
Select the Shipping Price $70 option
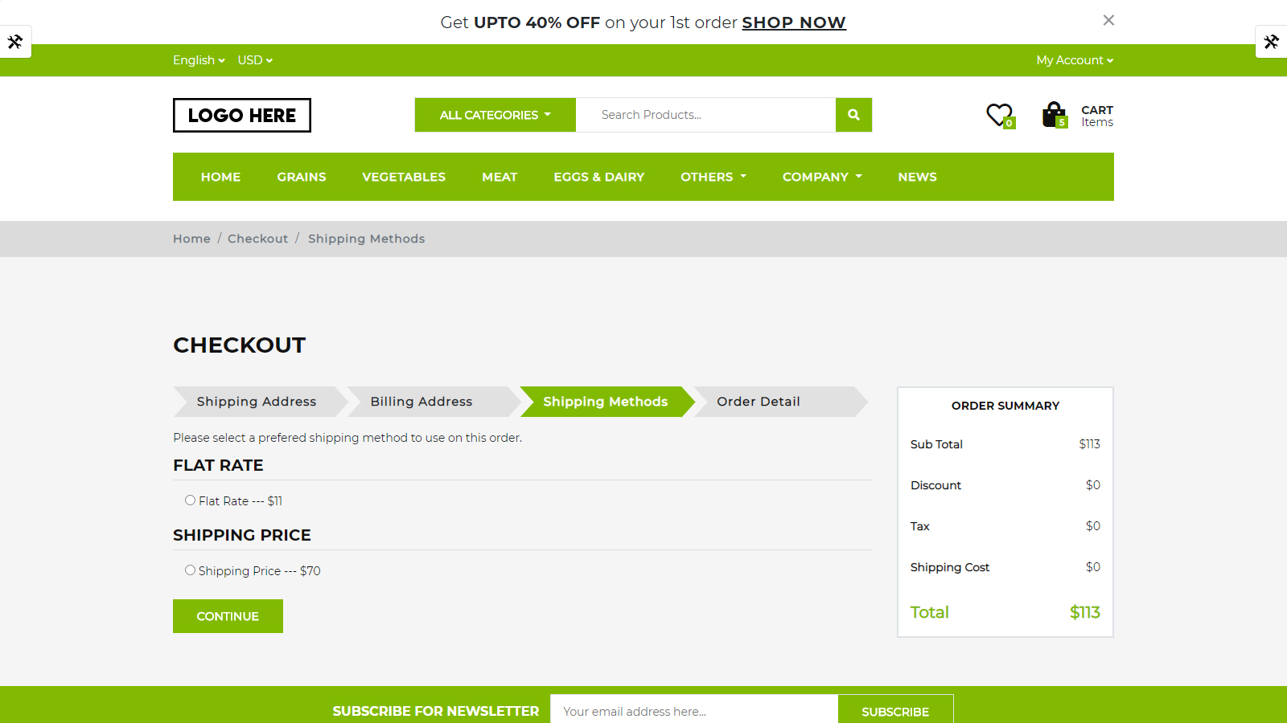coord(190,570)
